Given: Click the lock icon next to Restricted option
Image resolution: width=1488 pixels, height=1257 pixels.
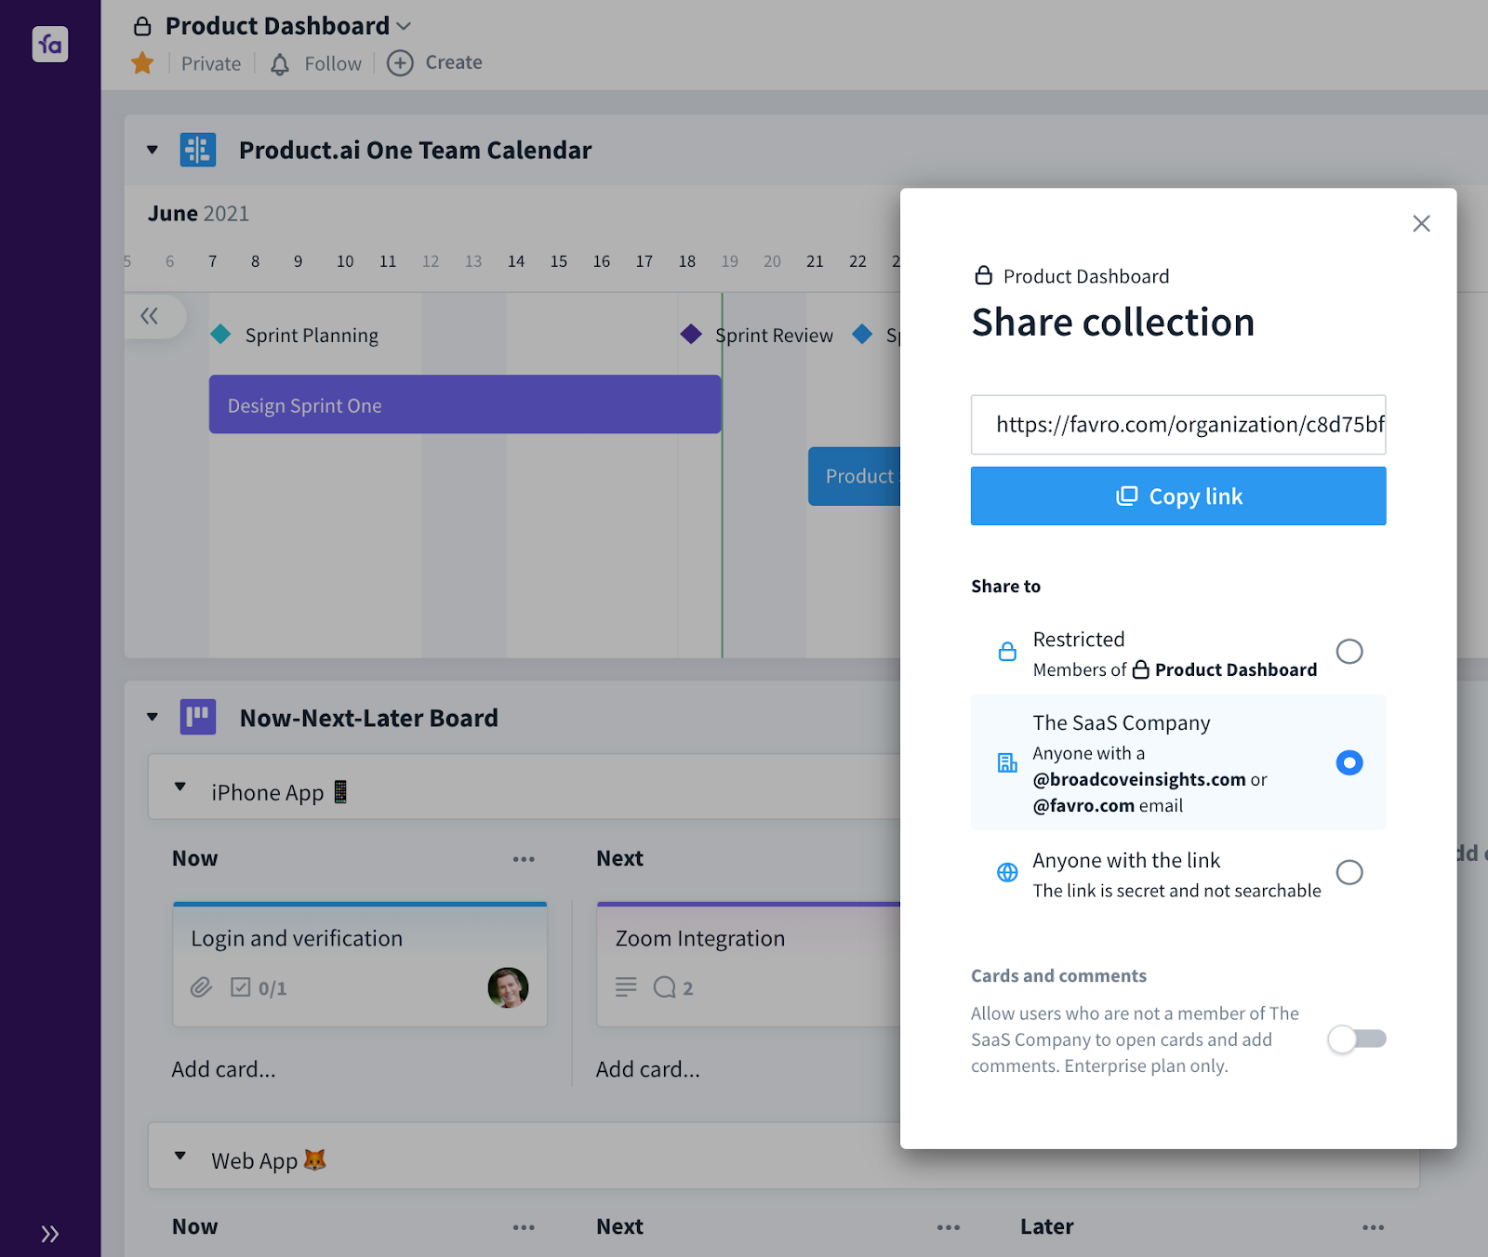Looking at the screenshot, I should [1007, 652].
